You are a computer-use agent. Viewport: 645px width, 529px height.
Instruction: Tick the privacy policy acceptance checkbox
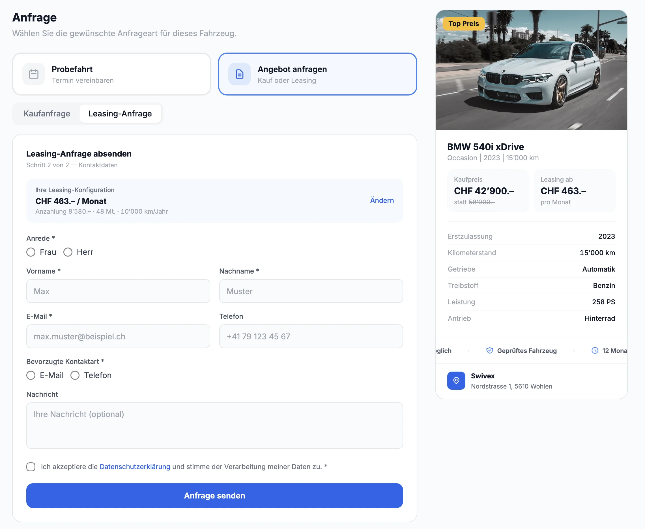(x=31, y=467)
